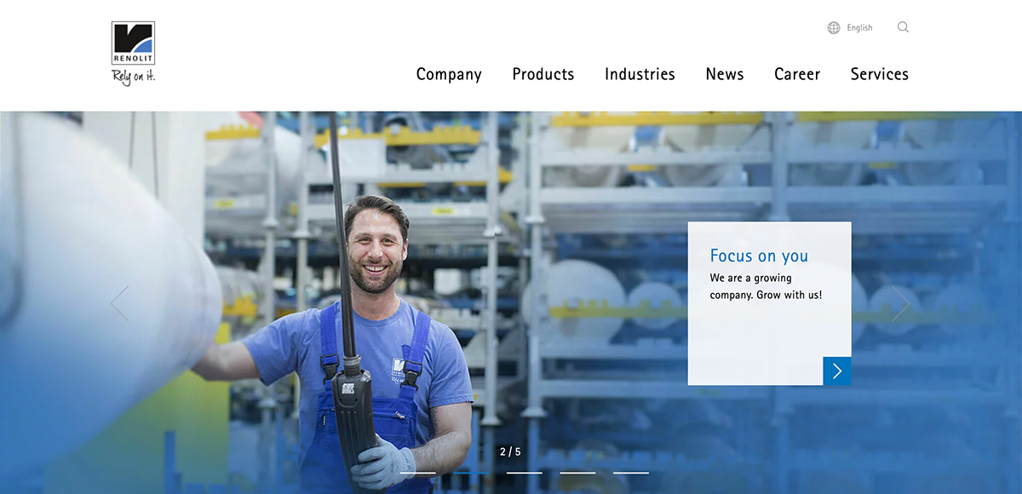Image resolution: width=1022 pixels, height=494 pixels.
Task: Click the growing company card text
Action: click(766, 287)
